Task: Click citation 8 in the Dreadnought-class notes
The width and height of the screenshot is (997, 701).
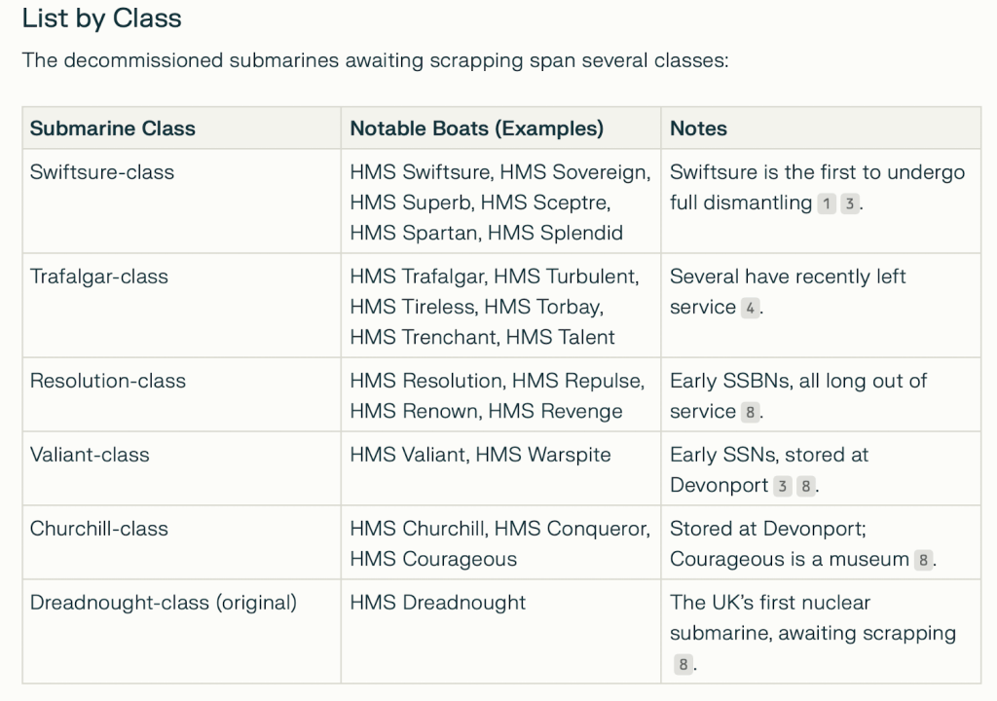Action: 683,665
